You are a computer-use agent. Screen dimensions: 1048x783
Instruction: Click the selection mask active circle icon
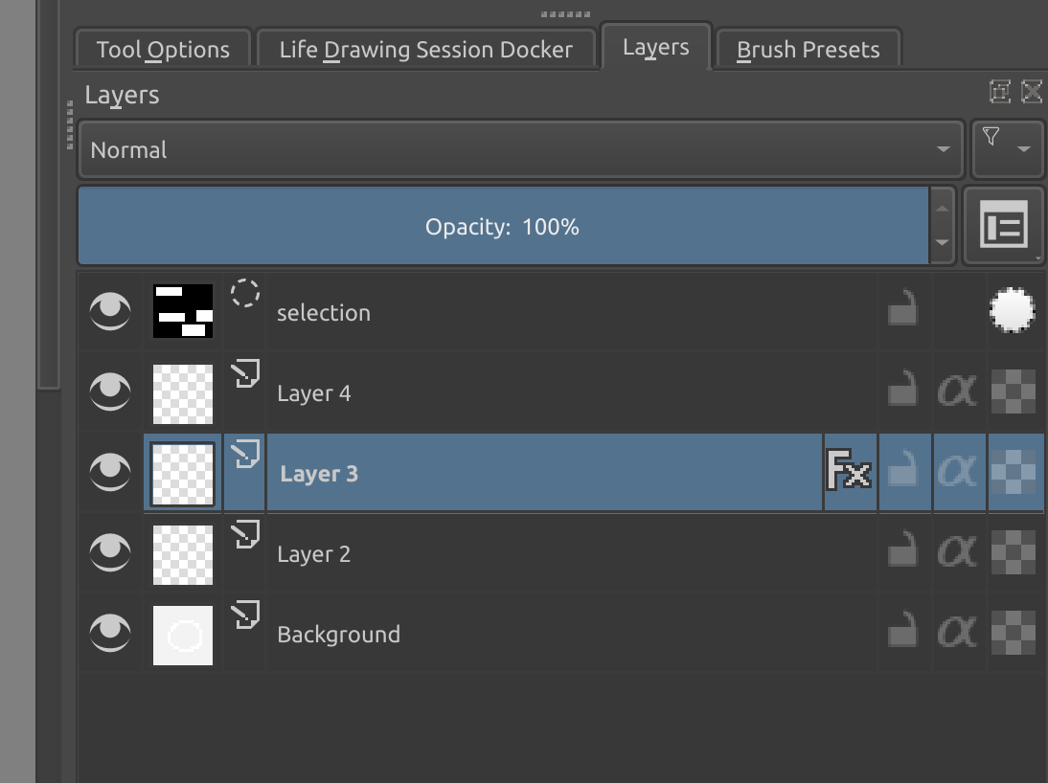click(1014, 312)
